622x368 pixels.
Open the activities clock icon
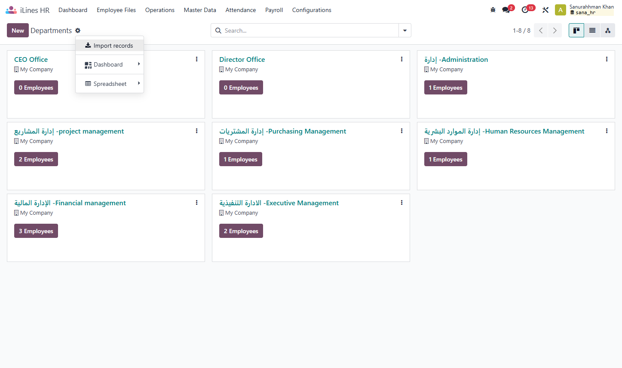pyautogui.click(x=526, y=10)
